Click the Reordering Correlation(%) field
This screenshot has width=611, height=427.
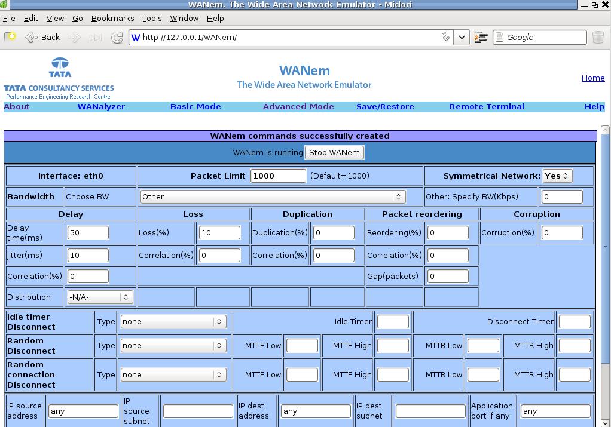[x=448, y=256]
